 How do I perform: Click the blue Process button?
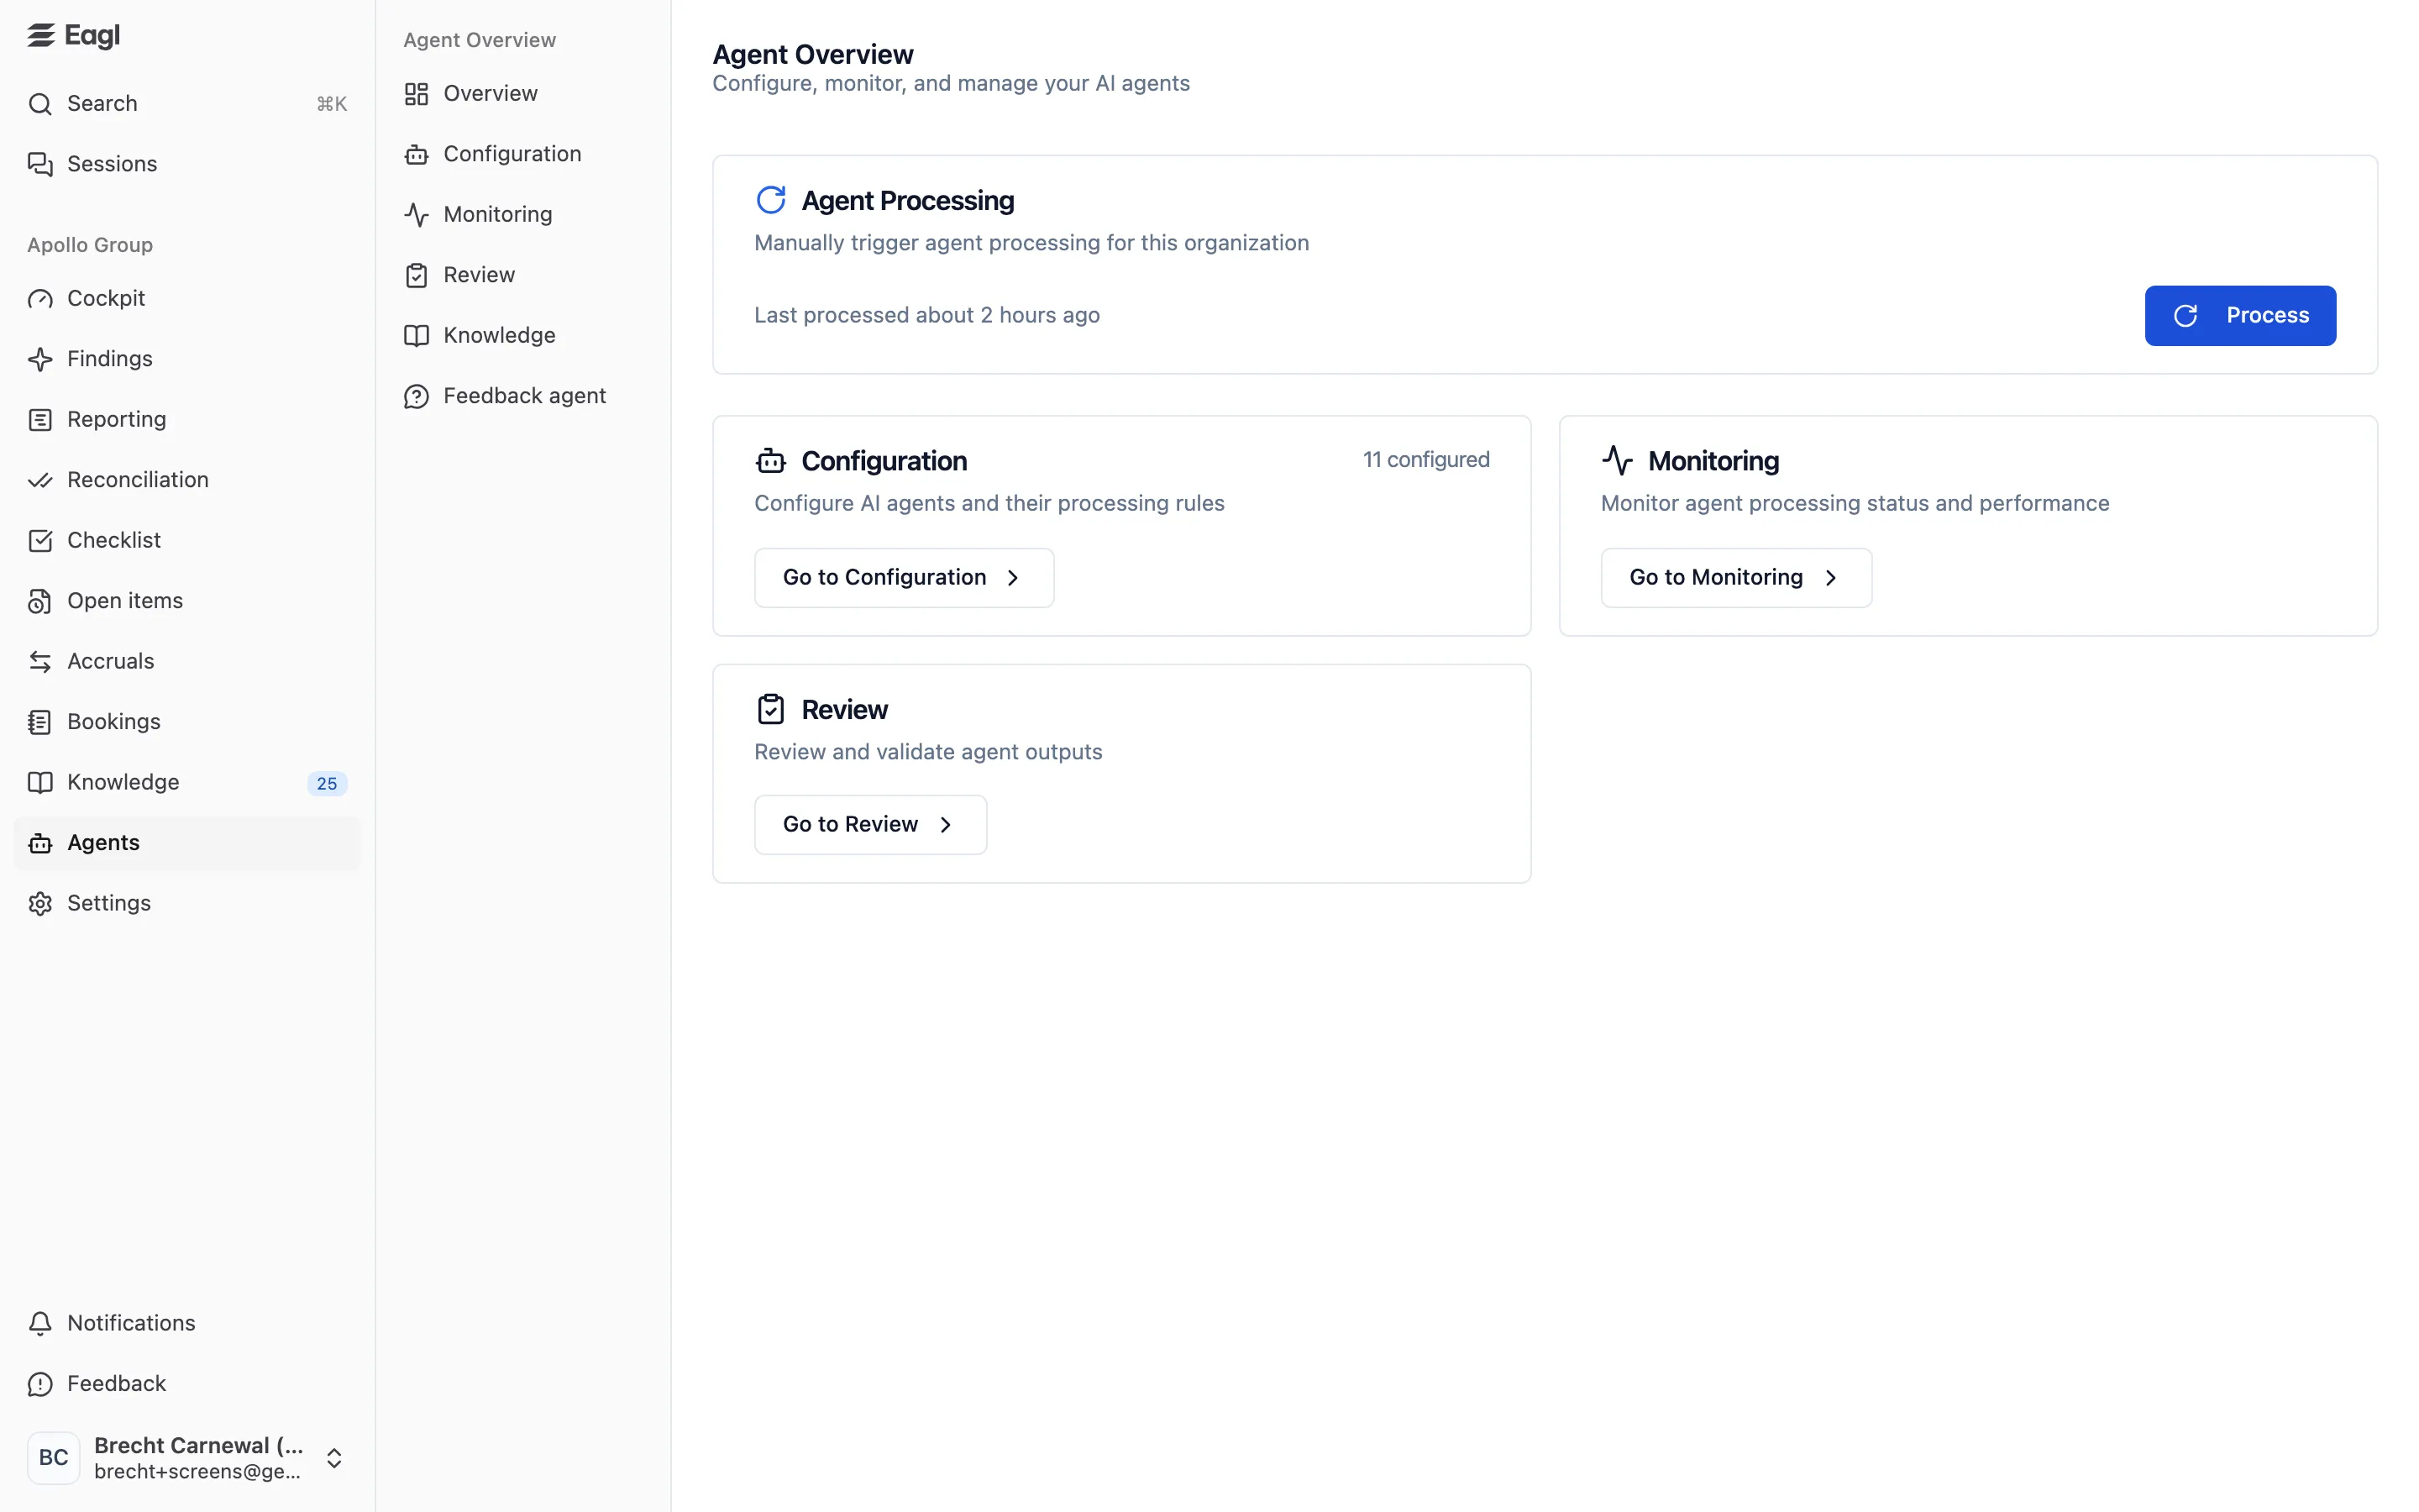(x=2240, y=316)
